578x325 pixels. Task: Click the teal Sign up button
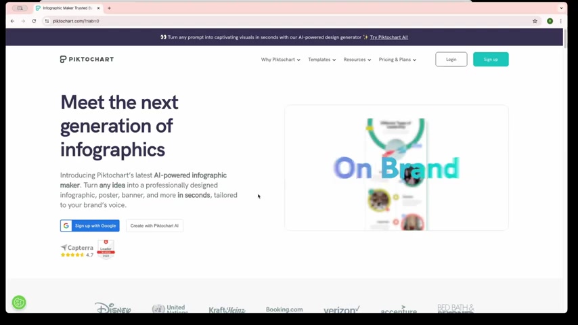(x=491, y=60)
